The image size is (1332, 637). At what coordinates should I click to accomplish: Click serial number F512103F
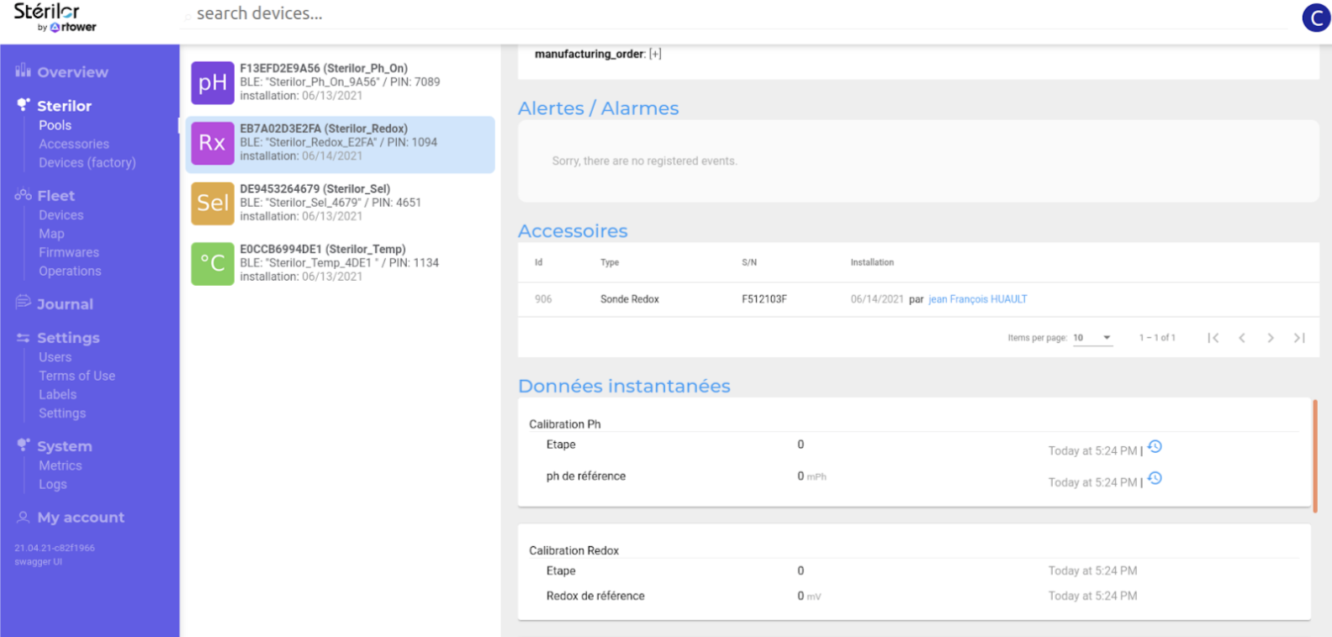tap(764, 299)
